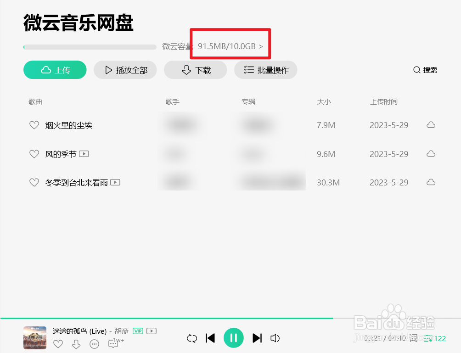Screen dimensions: 461x353
Task: Open comments 1w+ for playing song
Action: tap(116, 343)
